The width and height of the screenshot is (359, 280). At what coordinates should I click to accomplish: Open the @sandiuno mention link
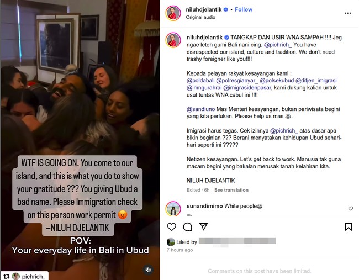coord(200,109)
